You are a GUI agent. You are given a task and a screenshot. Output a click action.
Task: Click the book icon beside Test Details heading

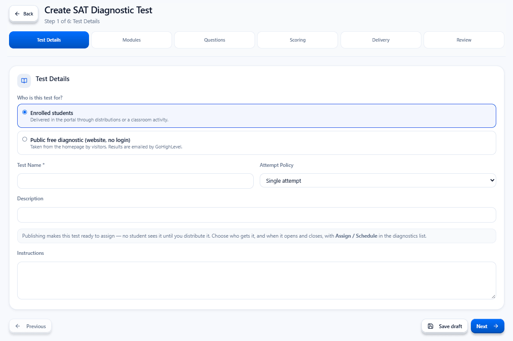[x=24, y=81]
